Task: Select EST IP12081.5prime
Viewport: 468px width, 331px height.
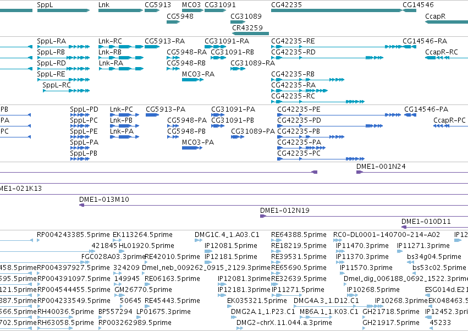Action: click(x=208, y=251)
